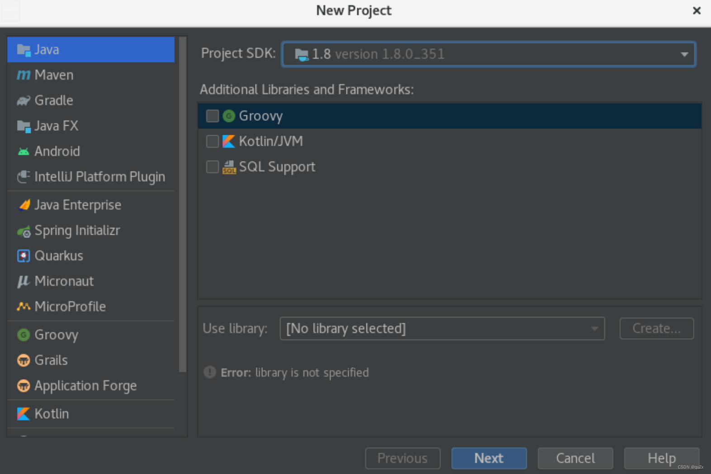Click the Application Forge orange icon

pos(24,386)
